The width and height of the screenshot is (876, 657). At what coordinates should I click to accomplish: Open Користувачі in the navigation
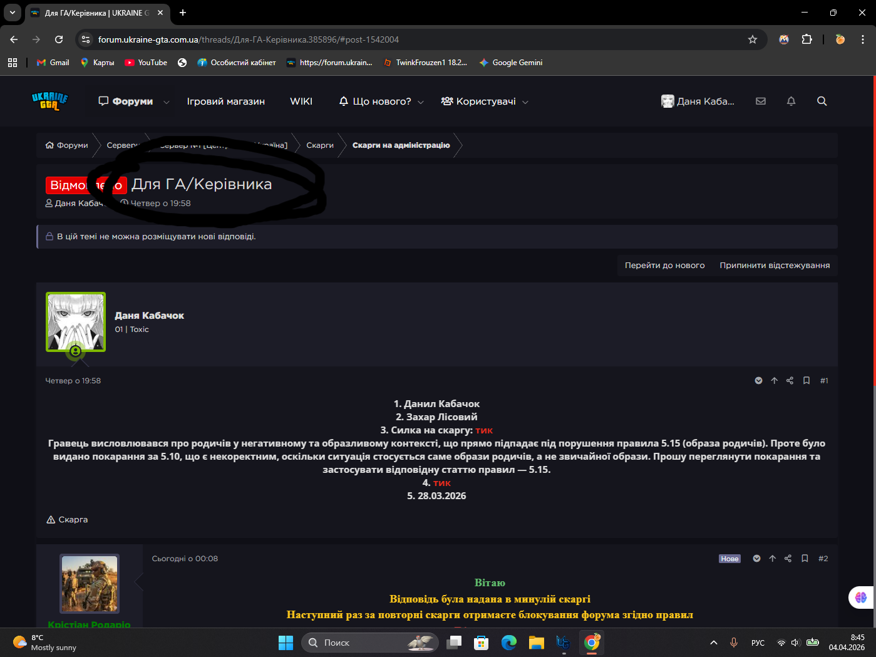(479, 101)
